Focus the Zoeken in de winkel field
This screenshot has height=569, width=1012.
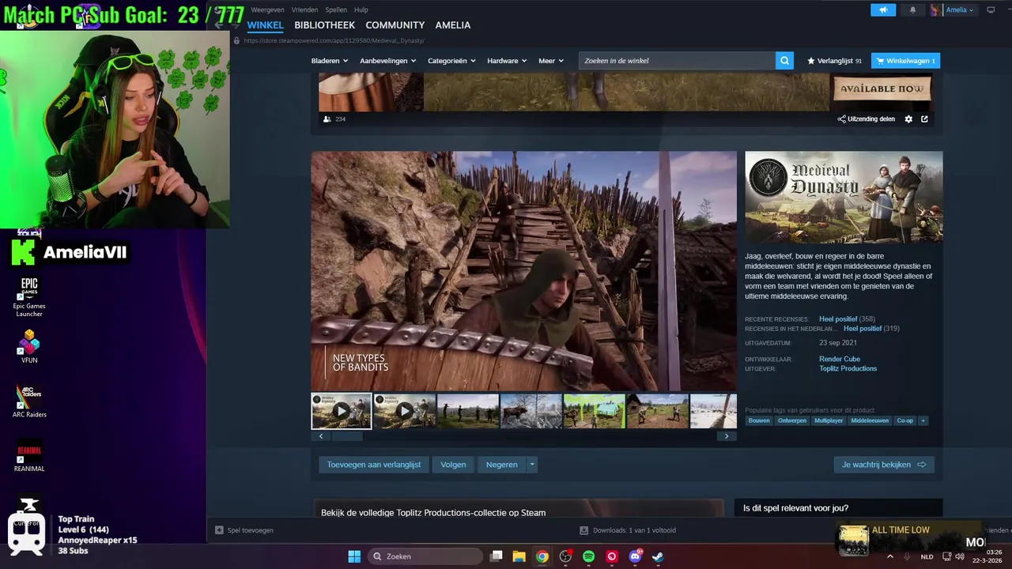click(x=677, y=61)
